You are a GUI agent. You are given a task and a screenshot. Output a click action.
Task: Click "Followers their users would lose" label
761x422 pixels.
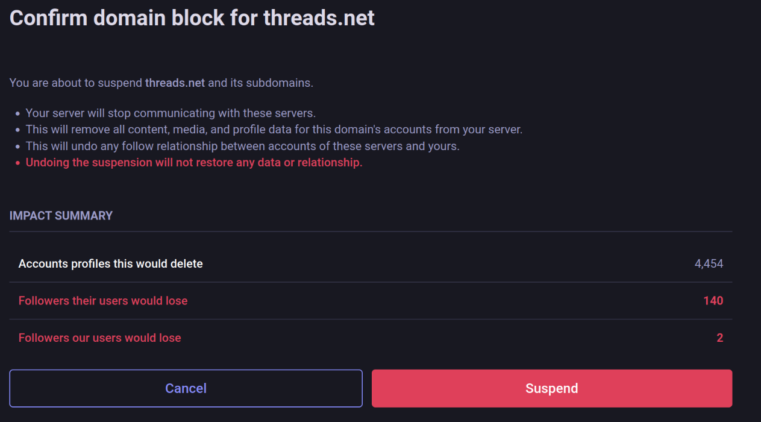[103, 301]
